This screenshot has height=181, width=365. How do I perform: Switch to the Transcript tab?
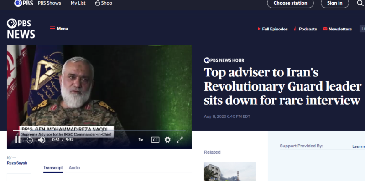click(x=53, y=167)
